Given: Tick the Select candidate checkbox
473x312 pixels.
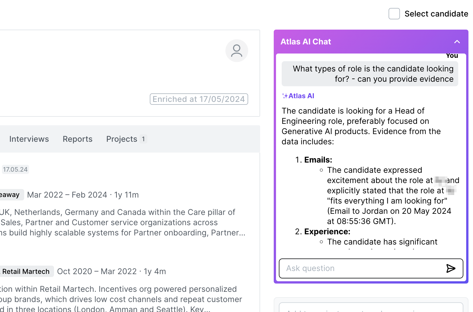Looking at the screenshot, I should (394, 14).
